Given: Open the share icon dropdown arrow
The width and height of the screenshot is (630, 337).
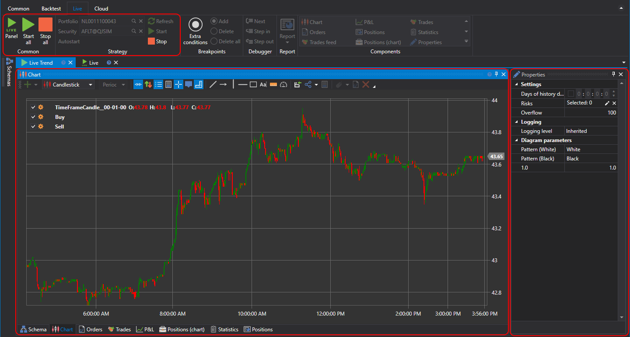Looking at the screenshot, I should (316, 85).
